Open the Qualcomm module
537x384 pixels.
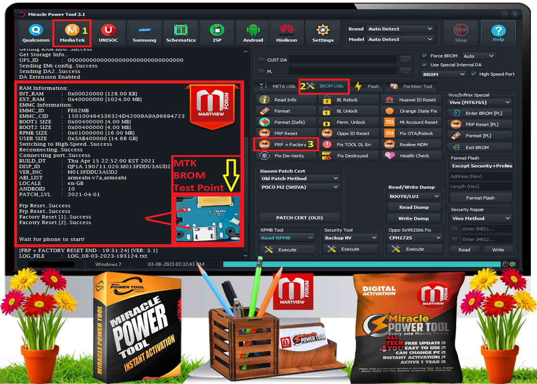[x=35, y=33]
